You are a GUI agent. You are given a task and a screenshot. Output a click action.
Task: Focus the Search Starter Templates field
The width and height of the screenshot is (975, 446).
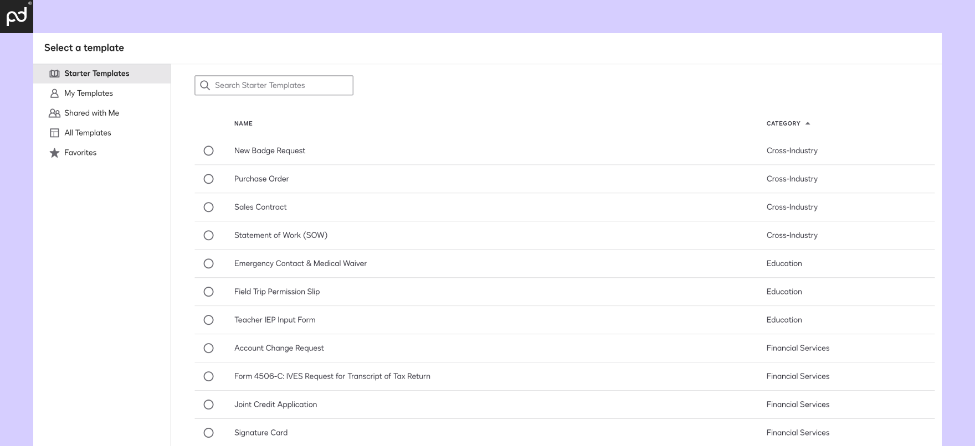[x=274, y=85]
